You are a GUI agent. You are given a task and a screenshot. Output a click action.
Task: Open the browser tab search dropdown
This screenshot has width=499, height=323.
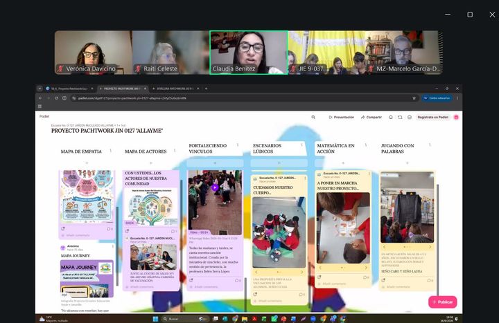[x=40, y=89]
